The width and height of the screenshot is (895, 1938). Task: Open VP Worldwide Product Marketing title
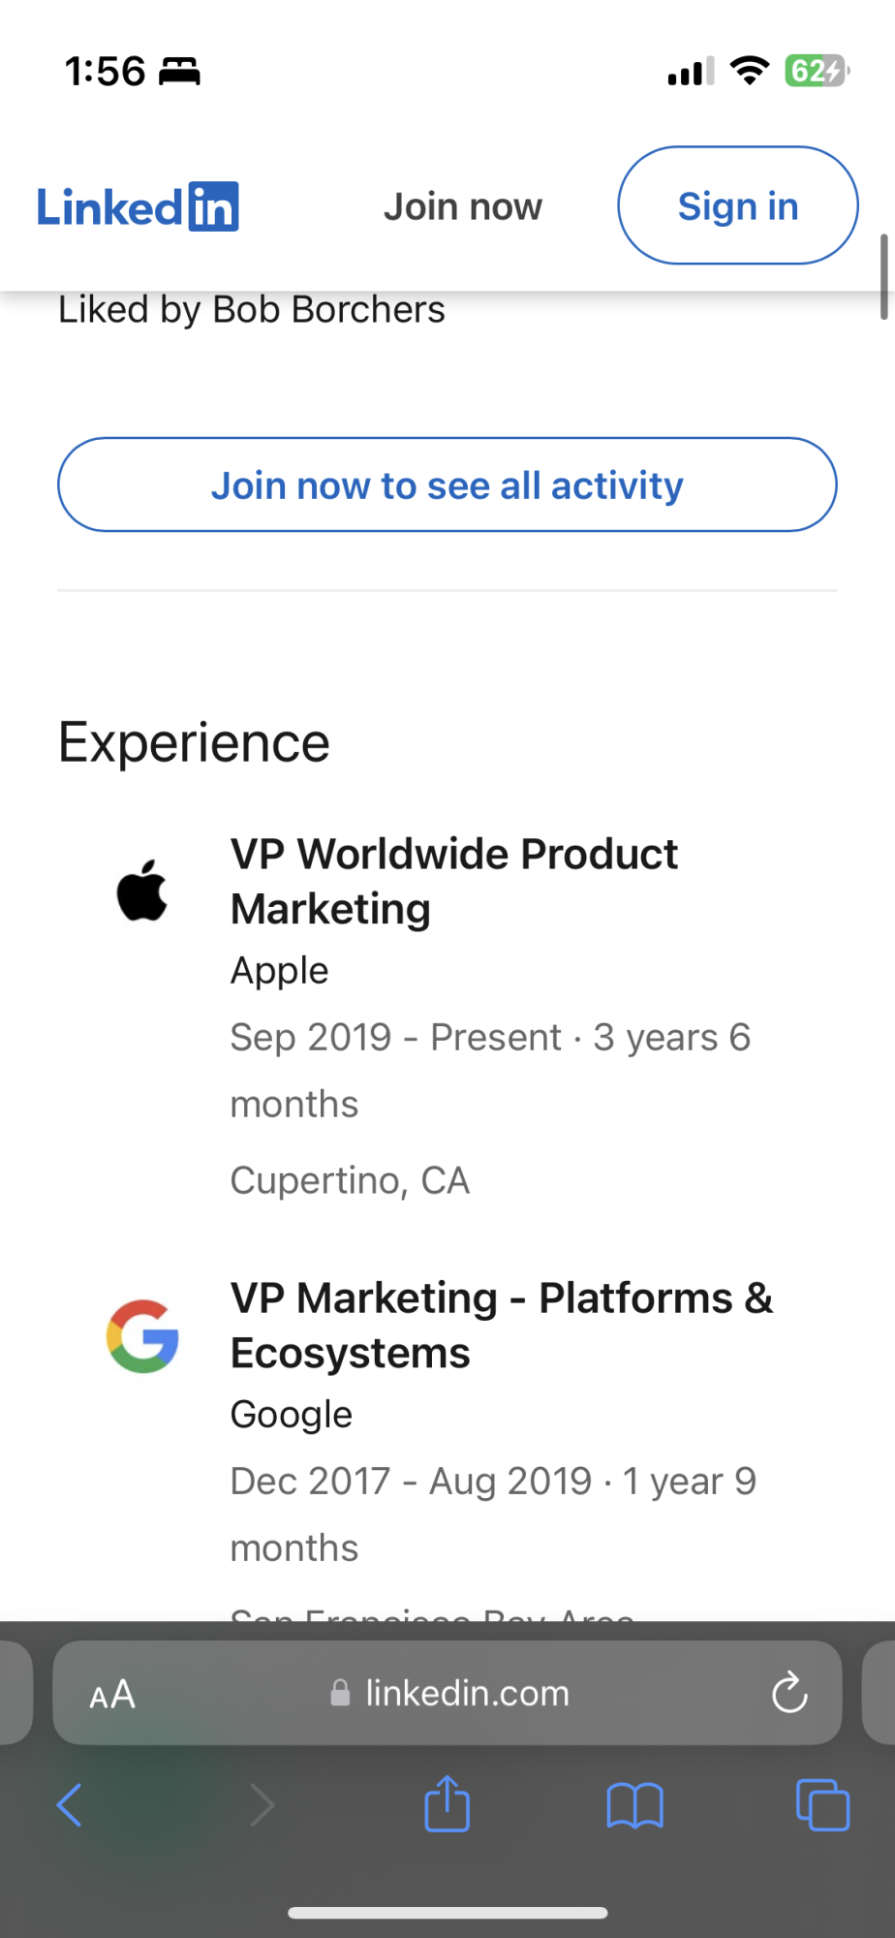[453, 881]
